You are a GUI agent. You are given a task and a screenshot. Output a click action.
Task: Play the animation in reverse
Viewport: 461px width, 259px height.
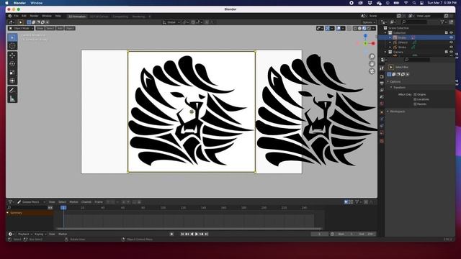coord(192,234)
